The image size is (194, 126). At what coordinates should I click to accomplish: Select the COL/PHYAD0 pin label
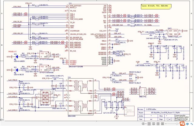(75, 31)
